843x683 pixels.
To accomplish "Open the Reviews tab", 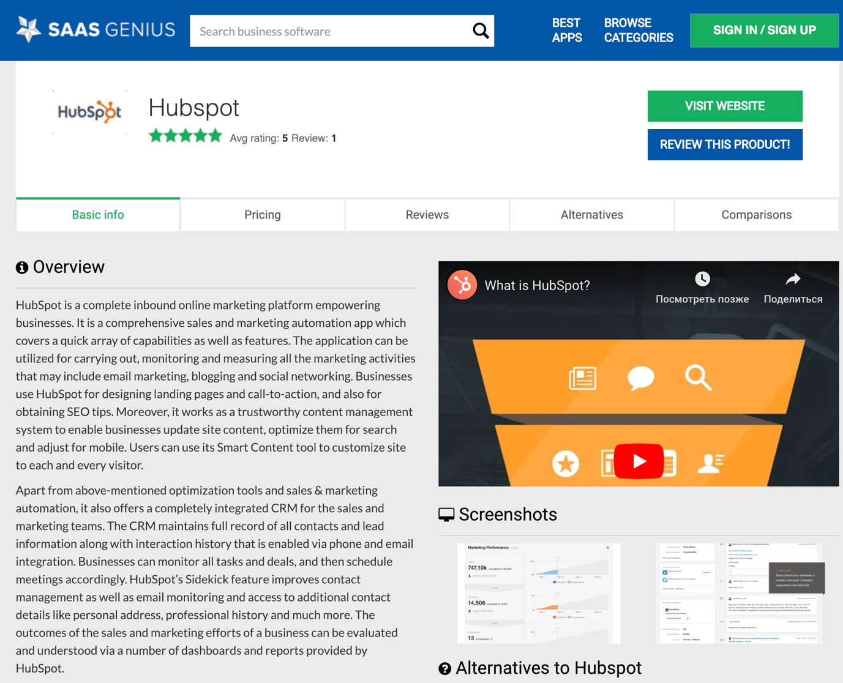I will pos(427,214).
